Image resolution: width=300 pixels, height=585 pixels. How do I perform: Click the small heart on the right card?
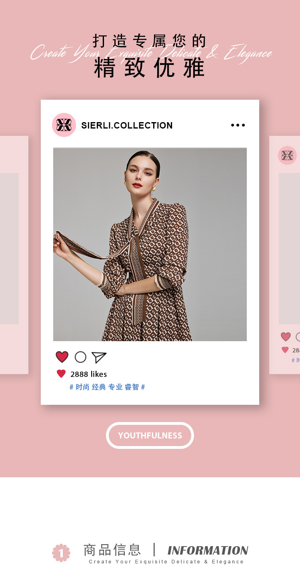click(x=285, y=350)
